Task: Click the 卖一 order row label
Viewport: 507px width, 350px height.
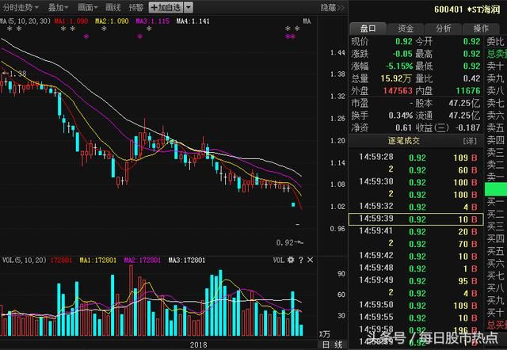Action: pos(495,177)
